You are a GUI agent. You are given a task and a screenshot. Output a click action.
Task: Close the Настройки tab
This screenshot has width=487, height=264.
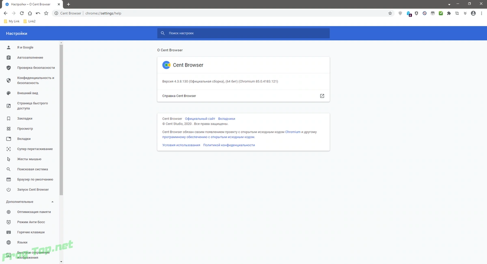(x=59, y=4)
